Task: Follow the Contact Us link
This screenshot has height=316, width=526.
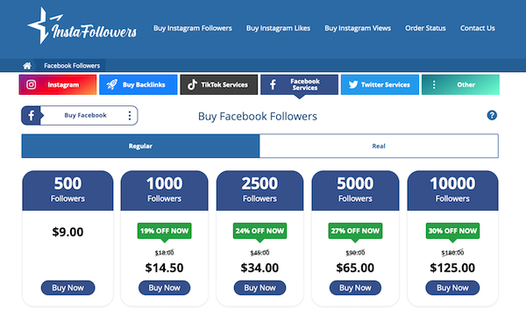Action: click(478, 28)
